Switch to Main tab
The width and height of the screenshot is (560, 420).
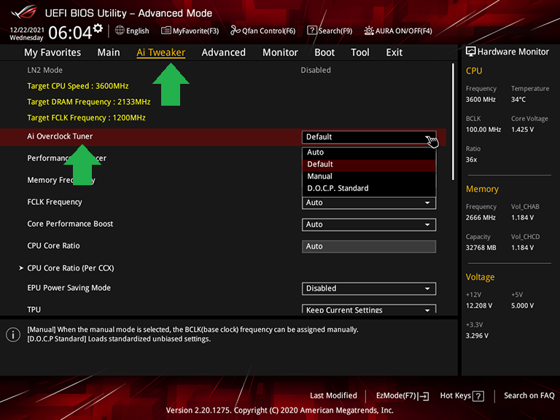coord(109,52)
